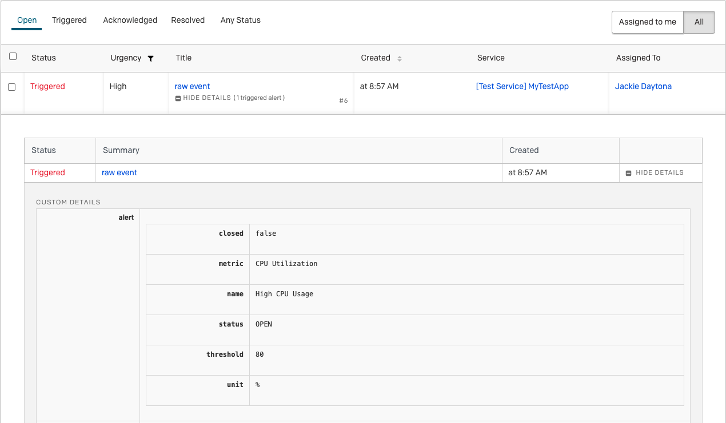Click the minus icon next to HIDE DETAILS under raw event

click(x=178, y=98)
